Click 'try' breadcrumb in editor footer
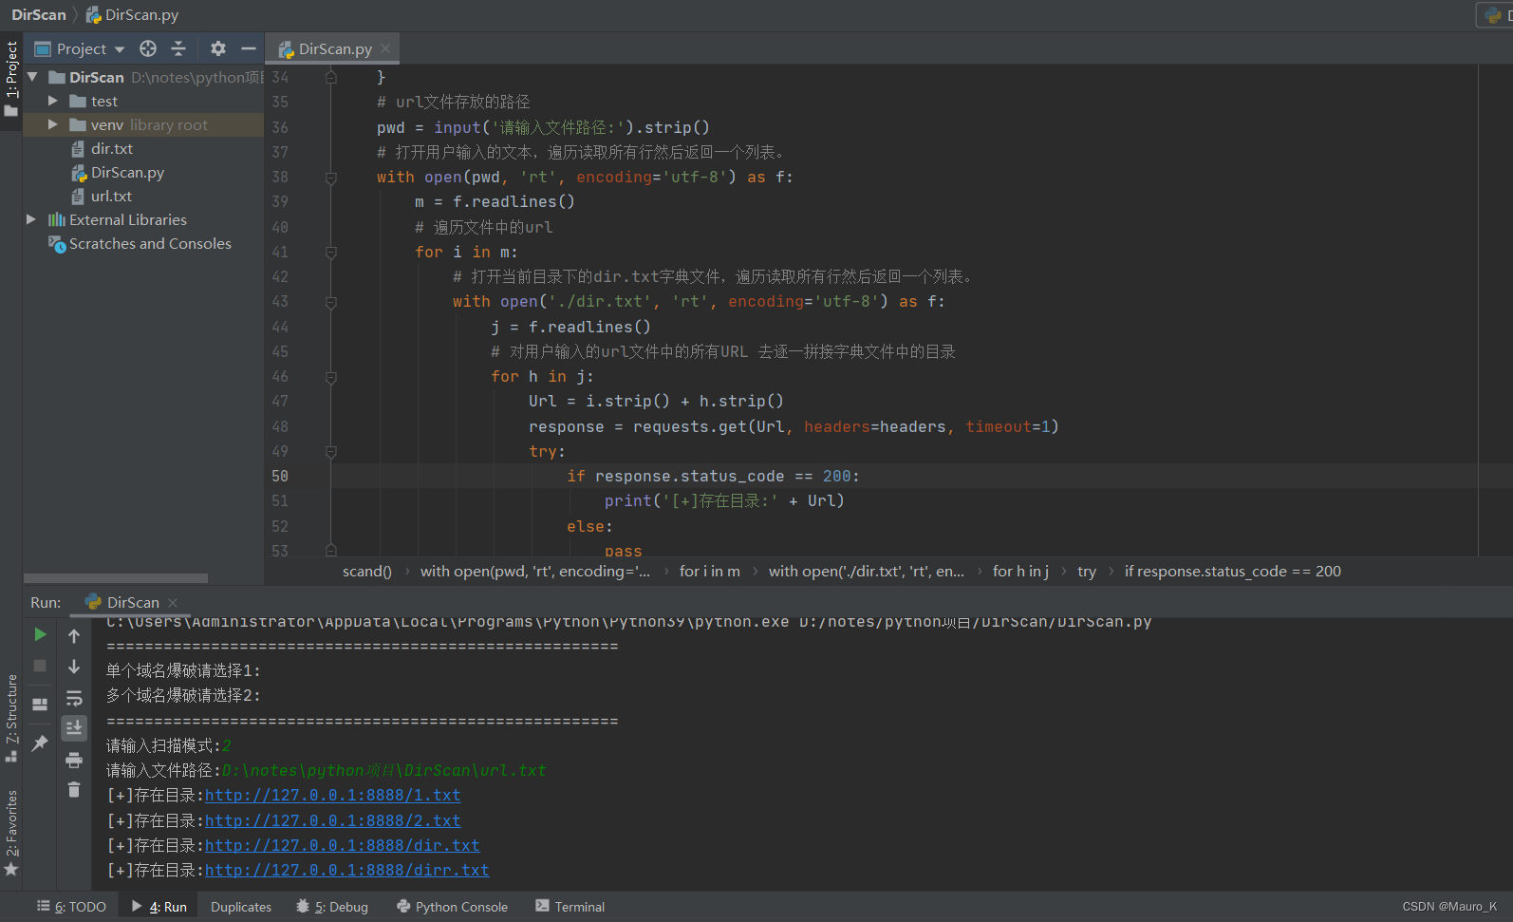 click(x=1087, y=571)
